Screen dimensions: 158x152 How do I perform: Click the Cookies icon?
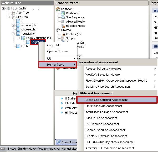tap(63, 34)
